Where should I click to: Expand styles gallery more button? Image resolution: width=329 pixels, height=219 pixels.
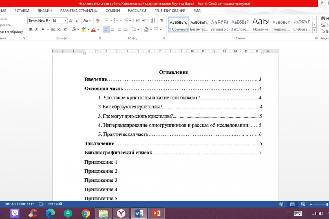[314, 30]
